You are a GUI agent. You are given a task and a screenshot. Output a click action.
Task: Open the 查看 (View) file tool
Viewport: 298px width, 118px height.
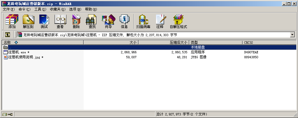point(60,22)
